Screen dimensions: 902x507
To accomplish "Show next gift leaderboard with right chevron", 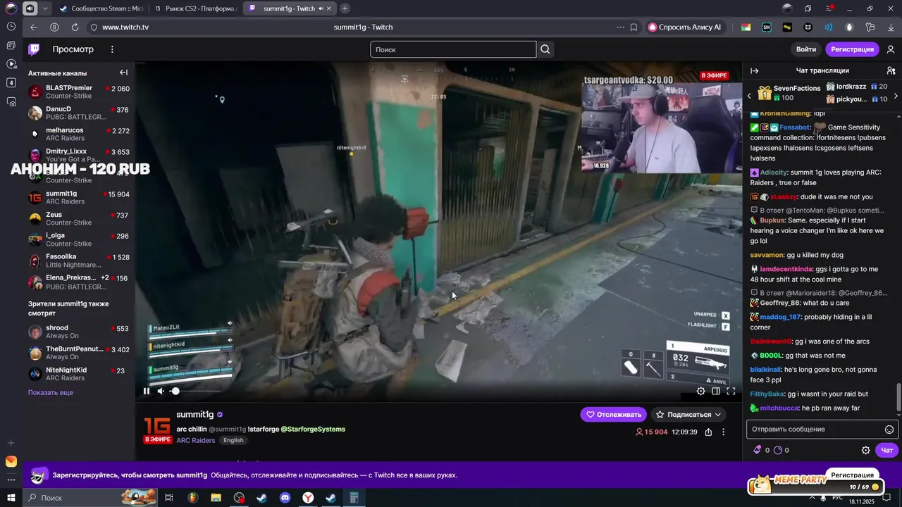I will pos(896,96).
